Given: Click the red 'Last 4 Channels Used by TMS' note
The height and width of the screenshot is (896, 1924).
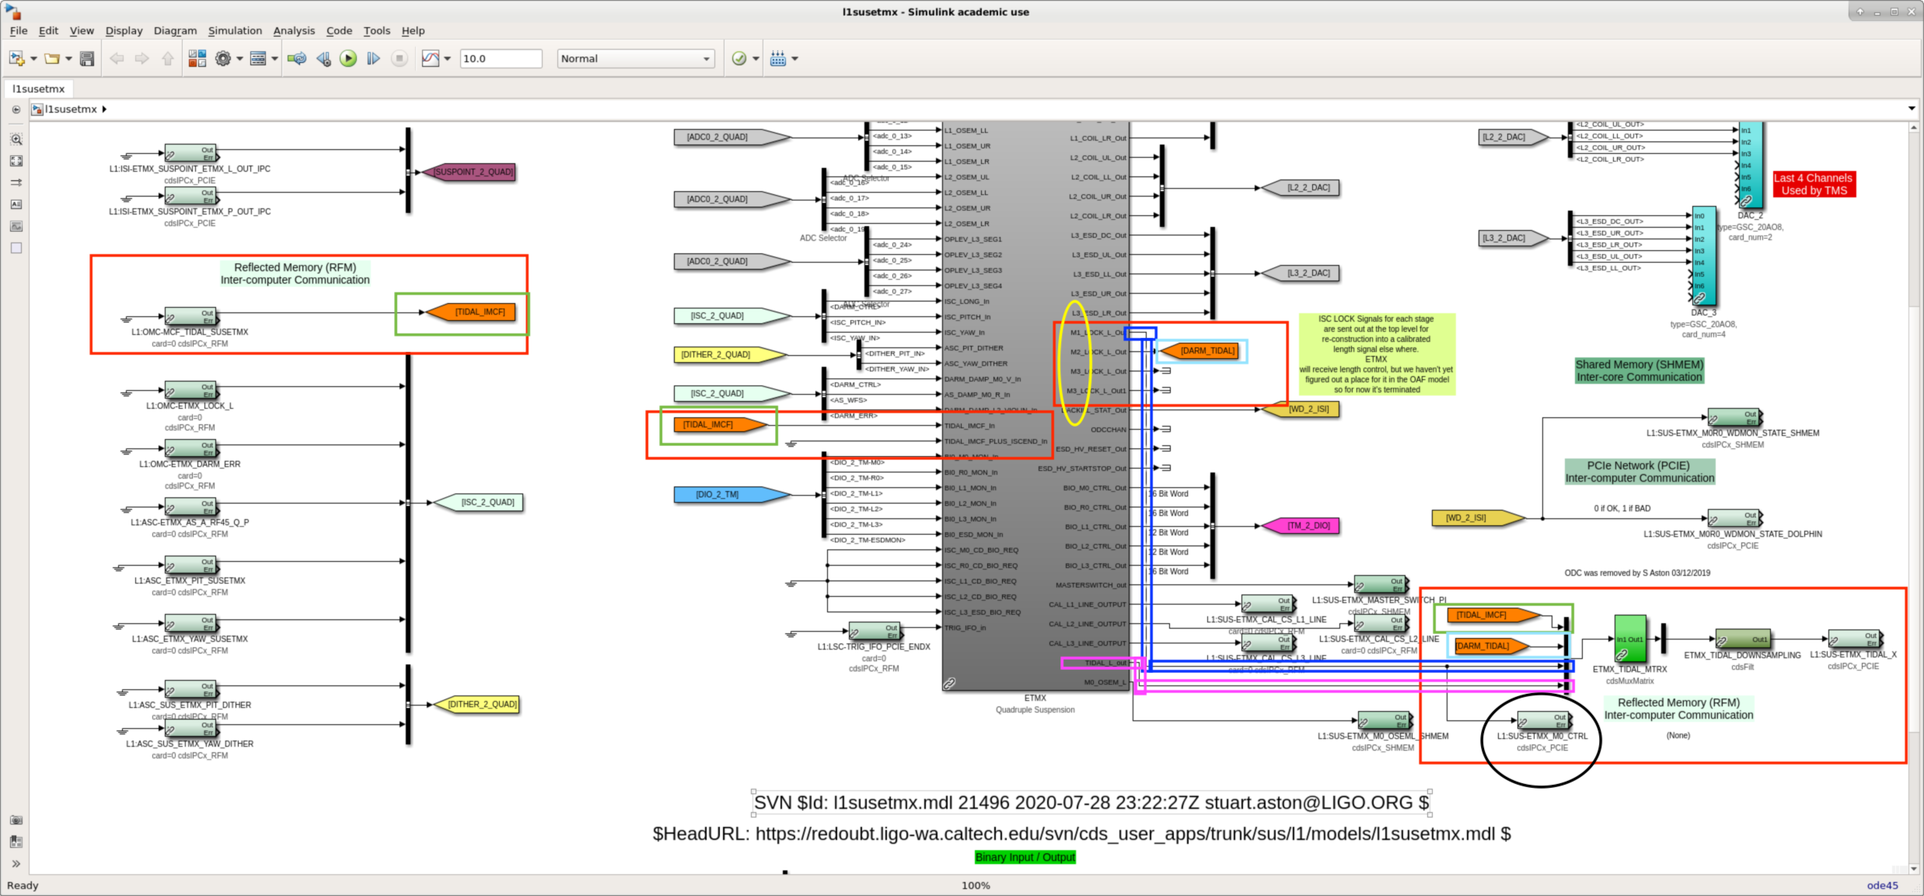Looking at the screenshot, I should click(x=1814, y=184).
